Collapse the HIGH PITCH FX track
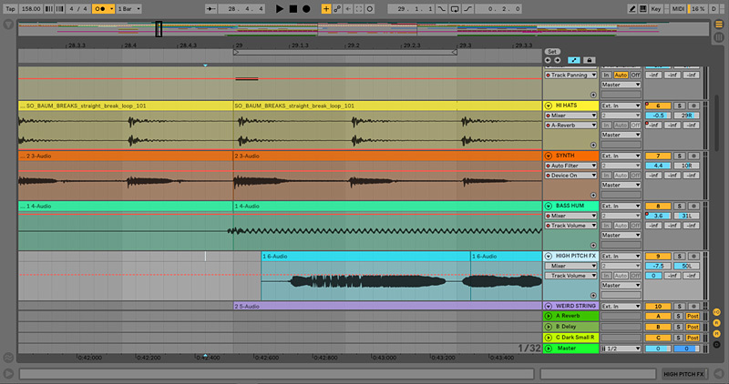 coord(549,256)
